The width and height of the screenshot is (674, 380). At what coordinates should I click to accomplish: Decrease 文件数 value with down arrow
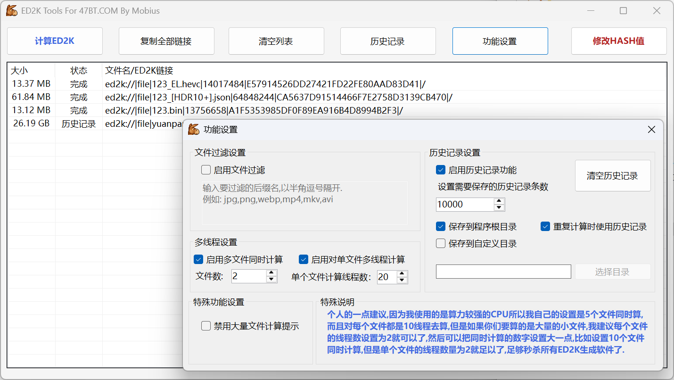click(x=271, y=280)
